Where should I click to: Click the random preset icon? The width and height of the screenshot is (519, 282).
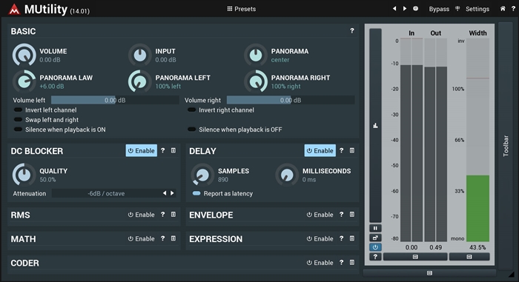(415, 9)
